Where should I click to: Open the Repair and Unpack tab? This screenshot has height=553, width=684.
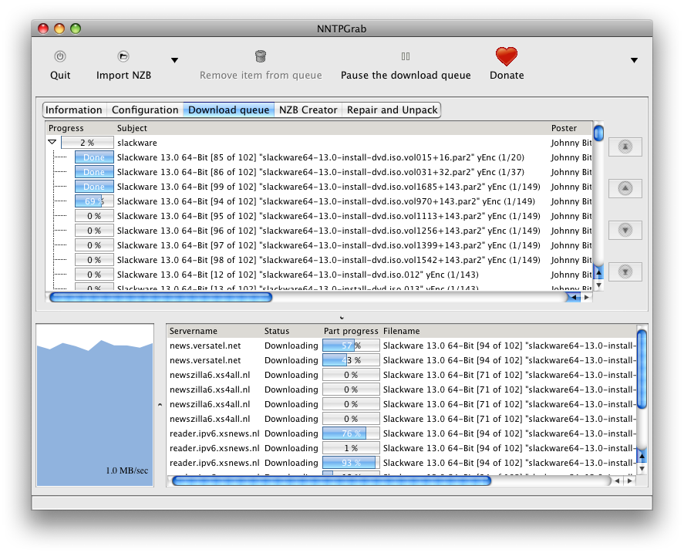tap(392, 110)
